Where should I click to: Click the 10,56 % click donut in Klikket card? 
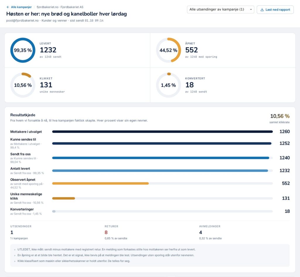(23, 85)
